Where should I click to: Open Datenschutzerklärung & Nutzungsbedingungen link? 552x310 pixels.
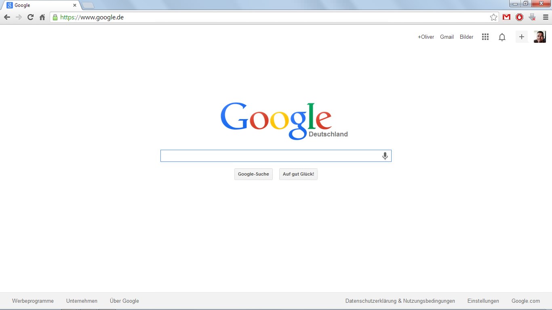pos(400,301)
